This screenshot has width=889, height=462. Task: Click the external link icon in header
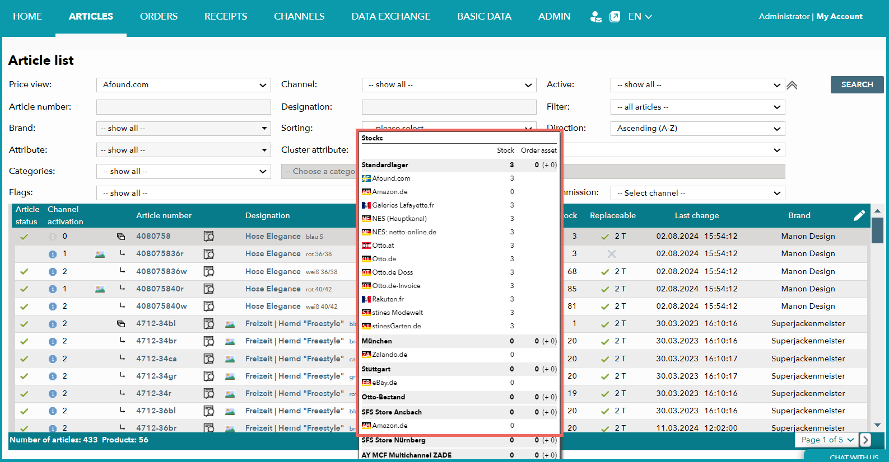[x=615, y=17]
